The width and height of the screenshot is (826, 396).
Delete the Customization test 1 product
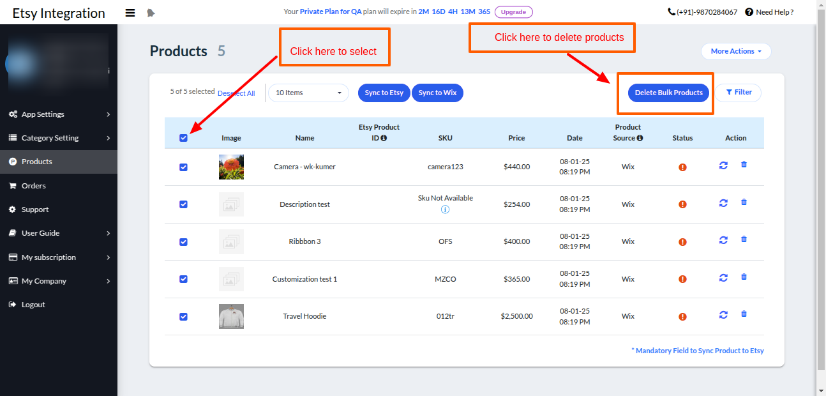[744, 277]
